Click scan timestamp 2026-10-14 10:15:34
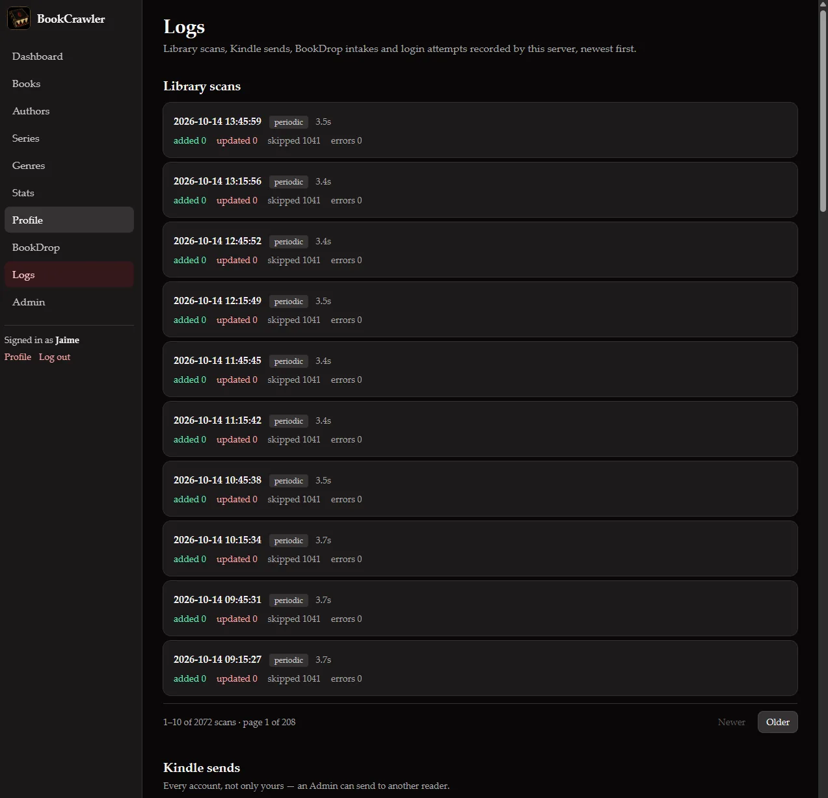Viewport: 828px width, 798px height. [217, 540]
